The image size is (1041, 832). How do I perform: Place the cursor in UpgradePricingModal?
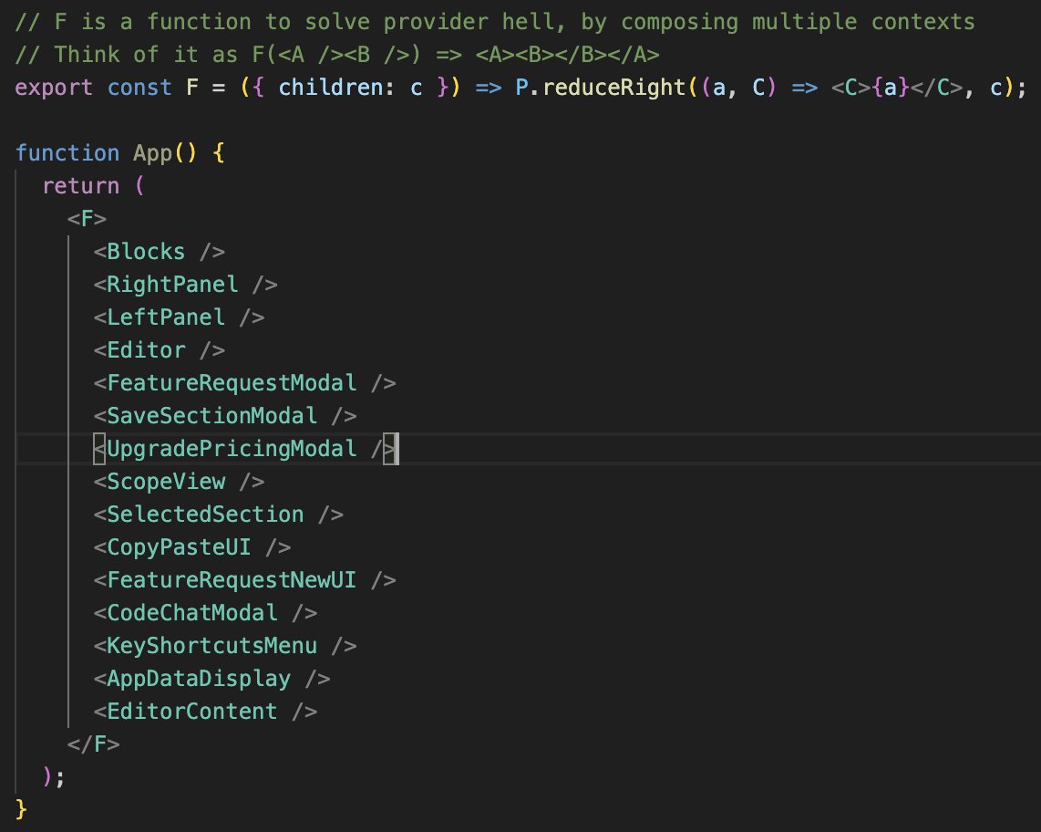(x=232, y=449)
